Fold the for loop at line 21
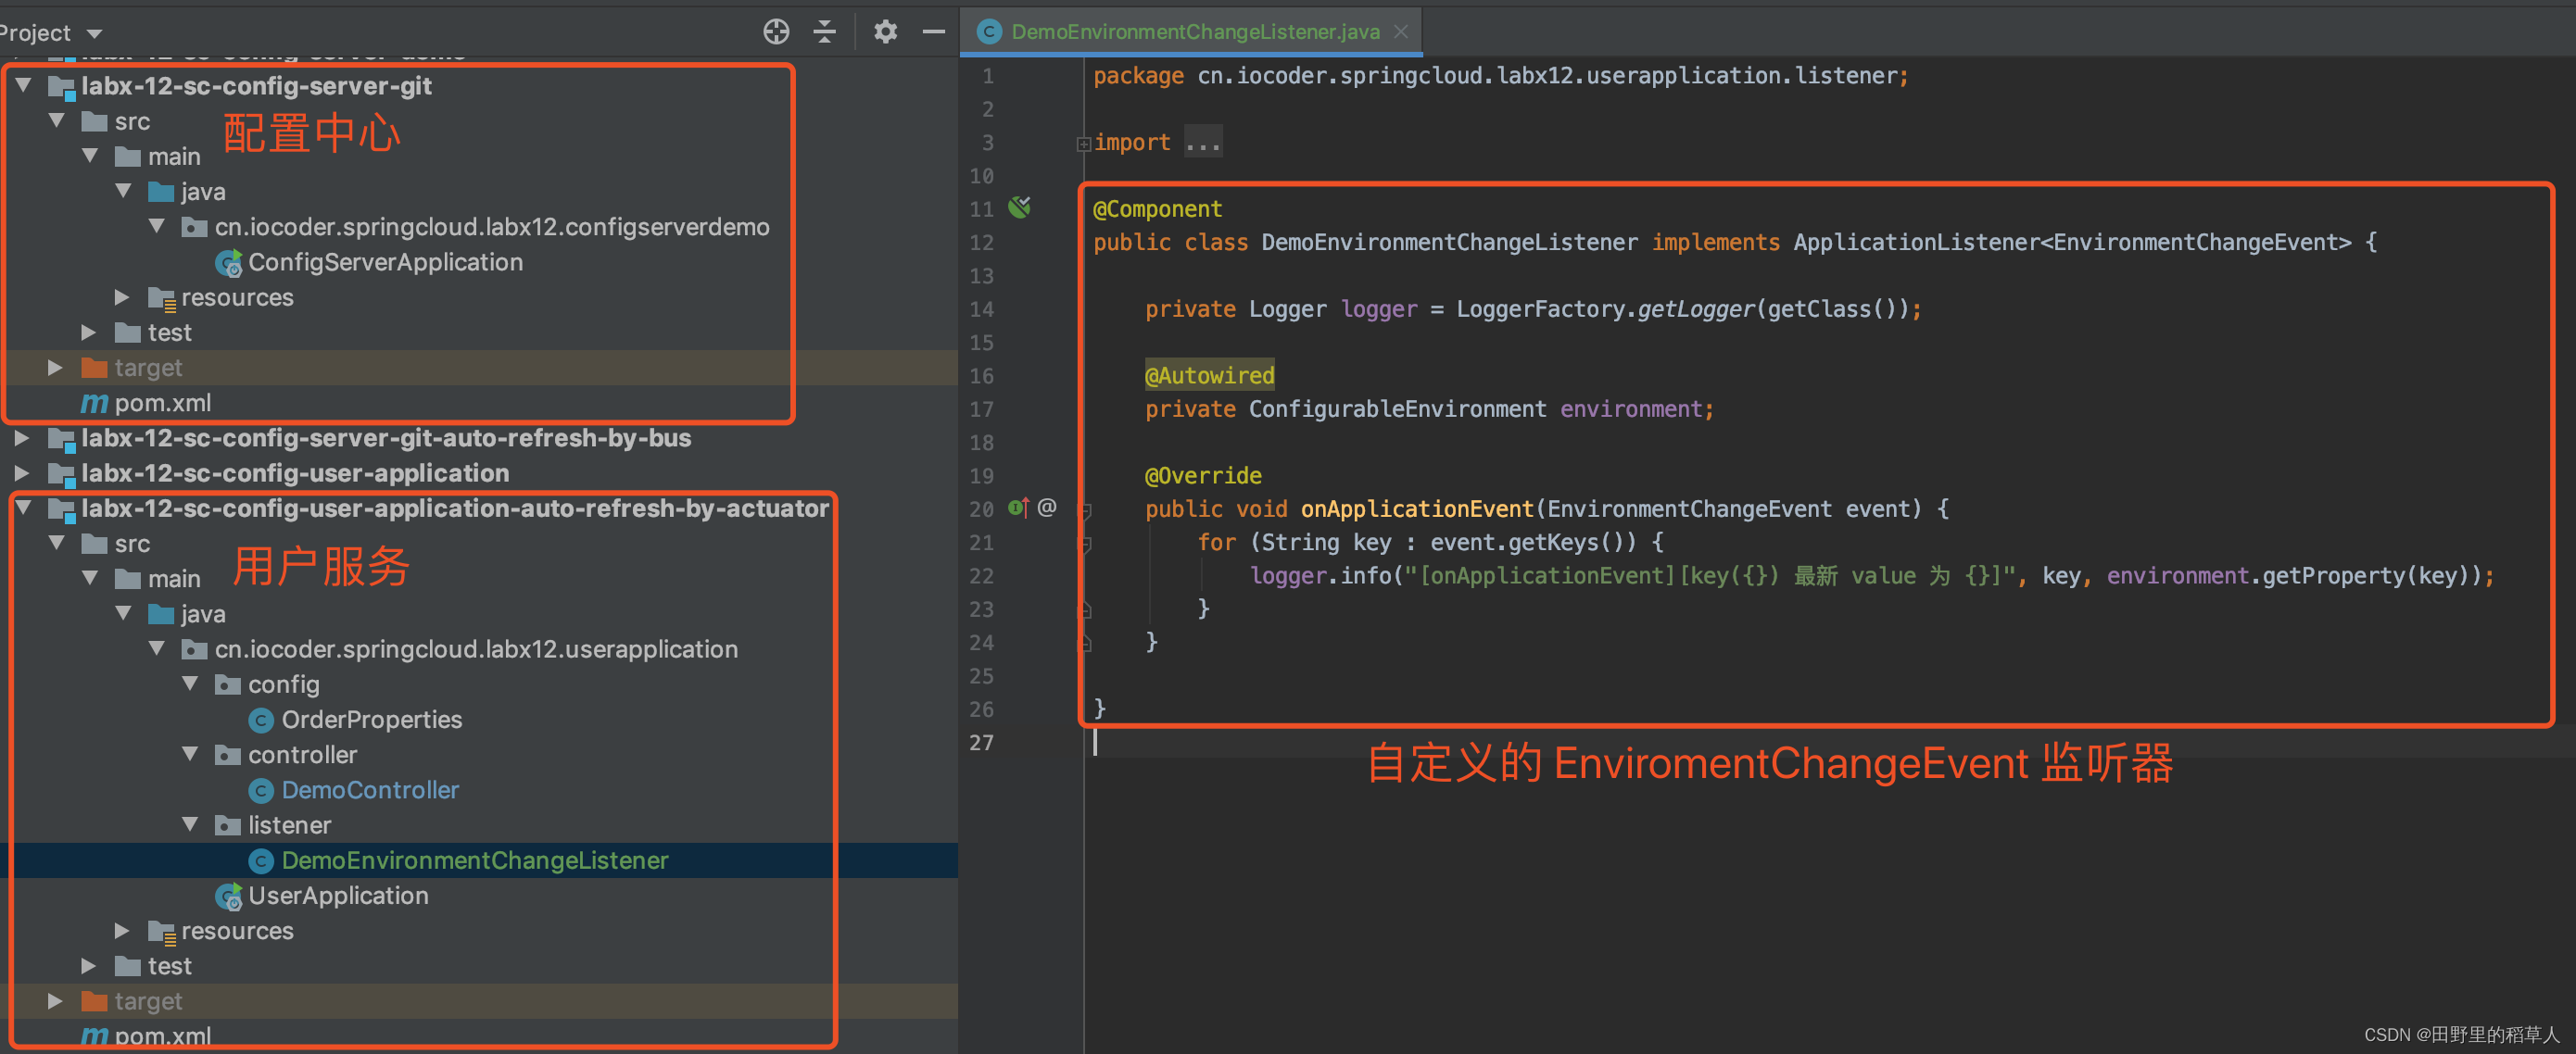 1085,544
